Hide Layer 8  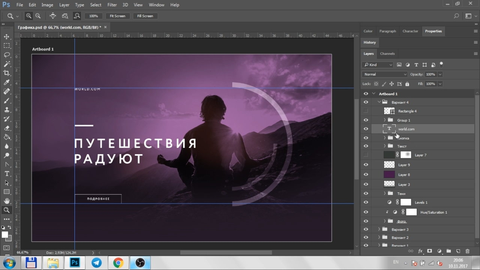[366, 174]
